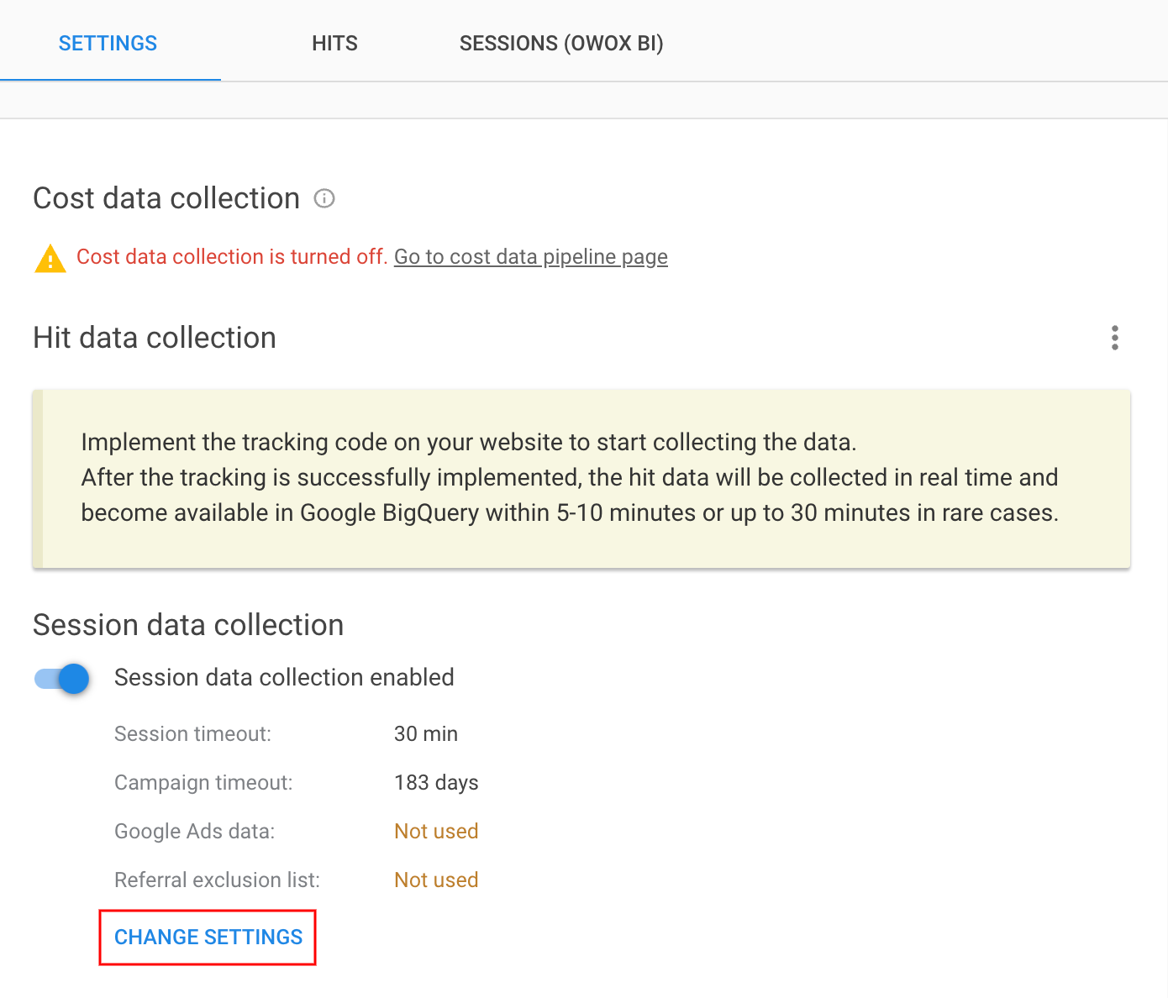1168x998 pixels.
Task: Click the Google Ads data label
Action: pyautogui.click(x=194, y=831)
